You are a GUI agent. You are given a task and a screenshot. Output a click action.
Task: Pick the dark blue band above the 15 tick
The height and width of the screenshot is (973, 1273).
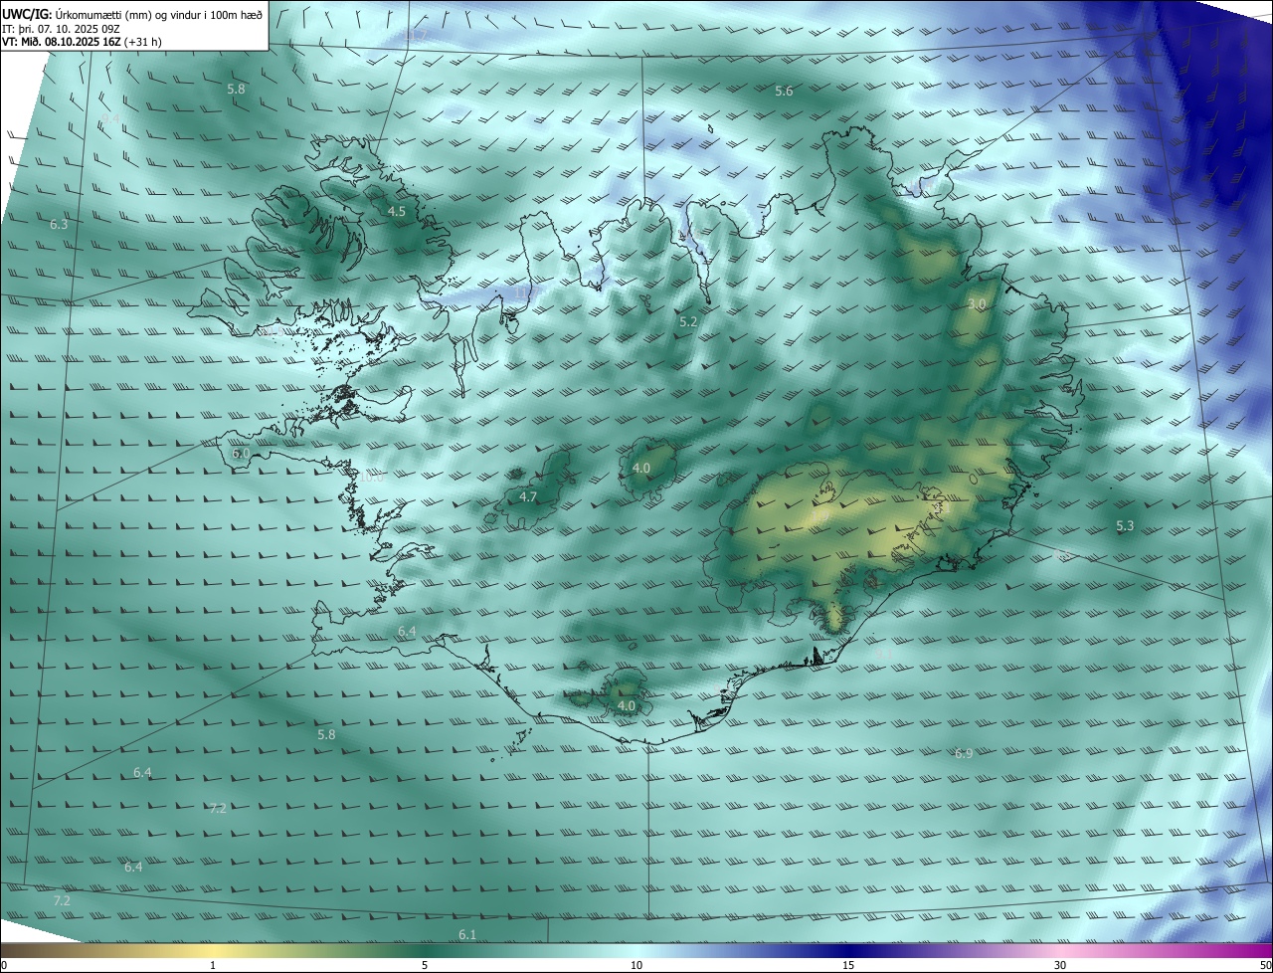click(848, 951)
